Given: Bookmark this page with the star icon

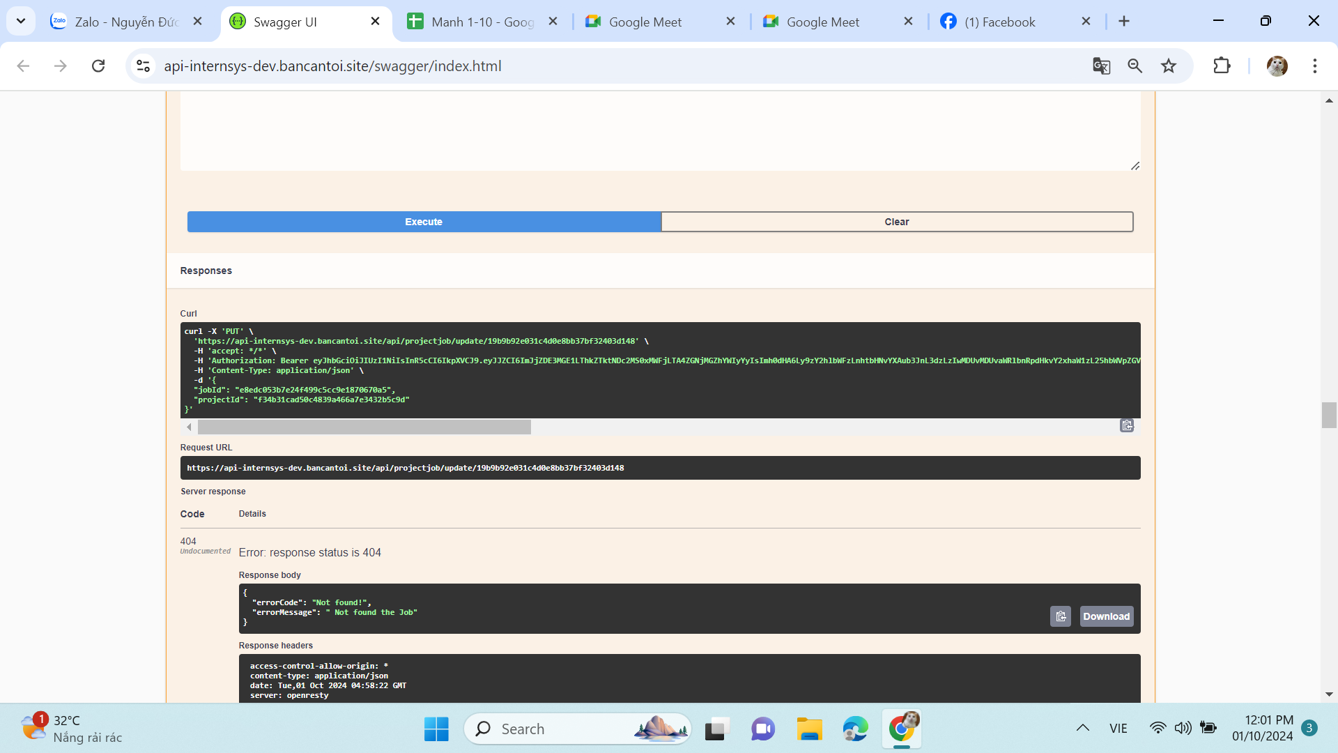Looking at the screenshot, I should (1169, 66).
